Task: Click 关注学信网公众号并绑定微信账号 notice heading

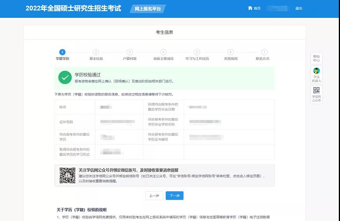Action: click(x=128, y=170)
